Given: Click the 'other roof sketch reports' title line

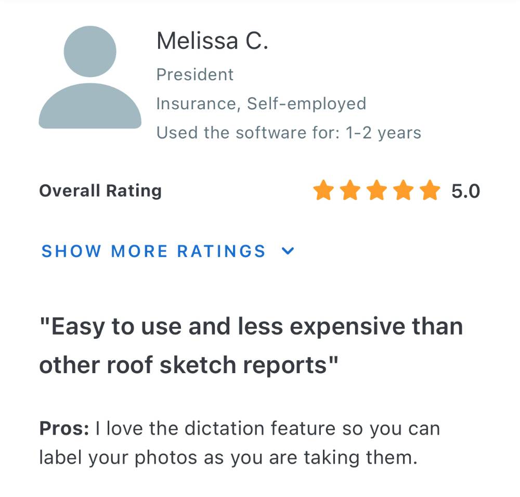Looking at the screenshot, I should (x=188, y=365).
